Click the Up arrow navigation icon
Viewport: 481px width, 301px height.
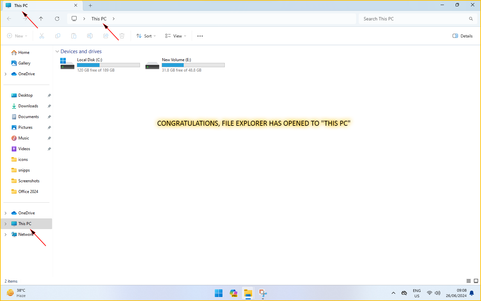41,19
